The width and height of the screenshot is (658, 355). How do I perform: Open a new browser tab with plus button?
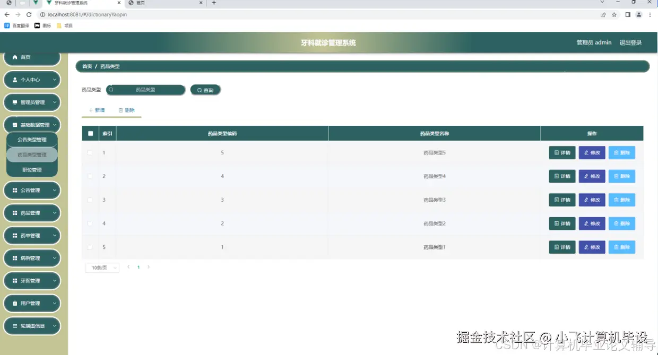point(214,3)
